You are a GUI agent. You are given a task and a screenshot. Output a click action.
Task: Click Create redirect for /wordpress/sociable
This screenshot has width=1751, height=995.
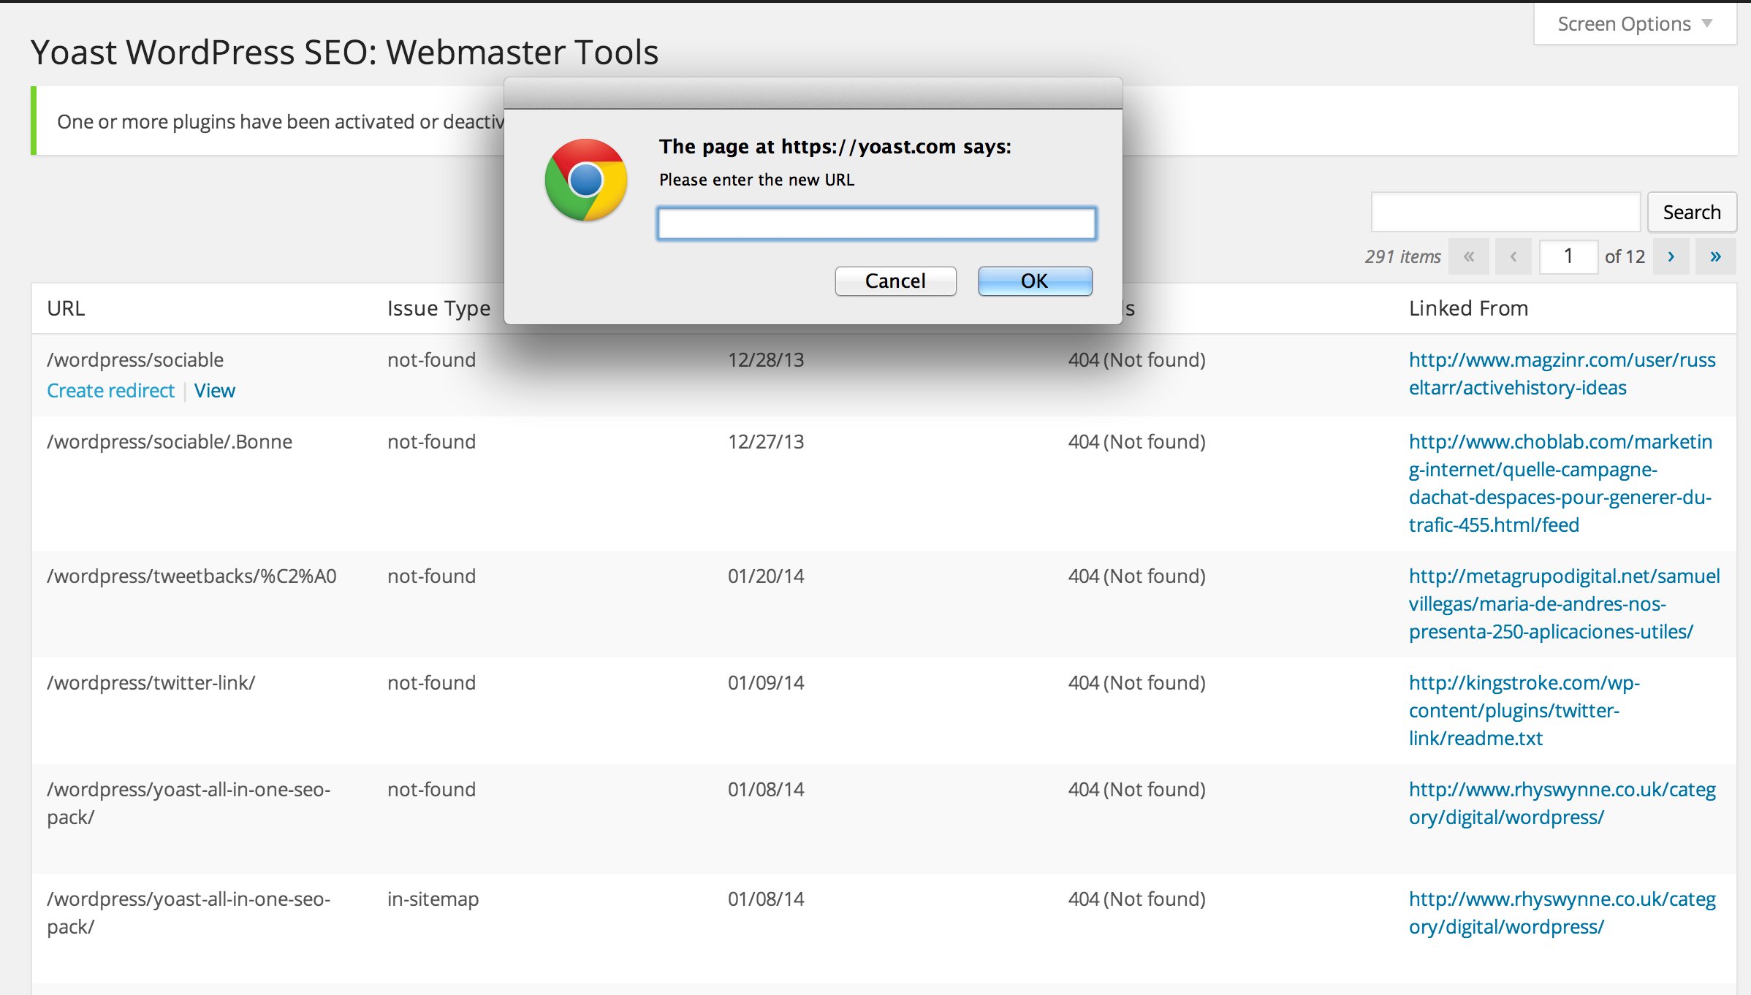point(110,391)
